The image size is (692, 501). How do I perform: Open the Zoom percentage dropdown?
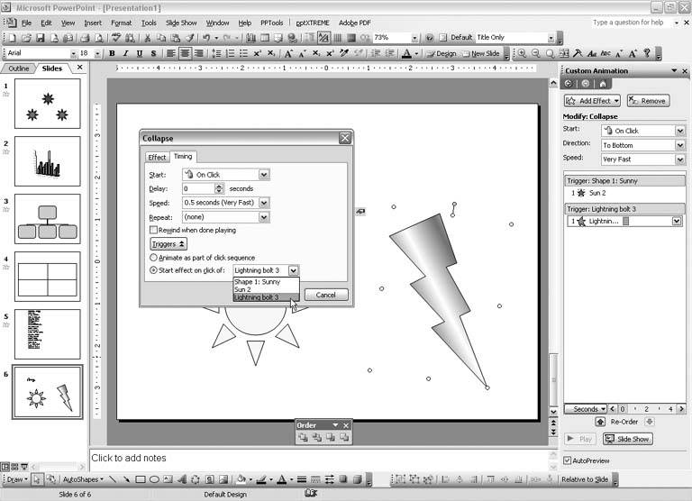(414, 38)
